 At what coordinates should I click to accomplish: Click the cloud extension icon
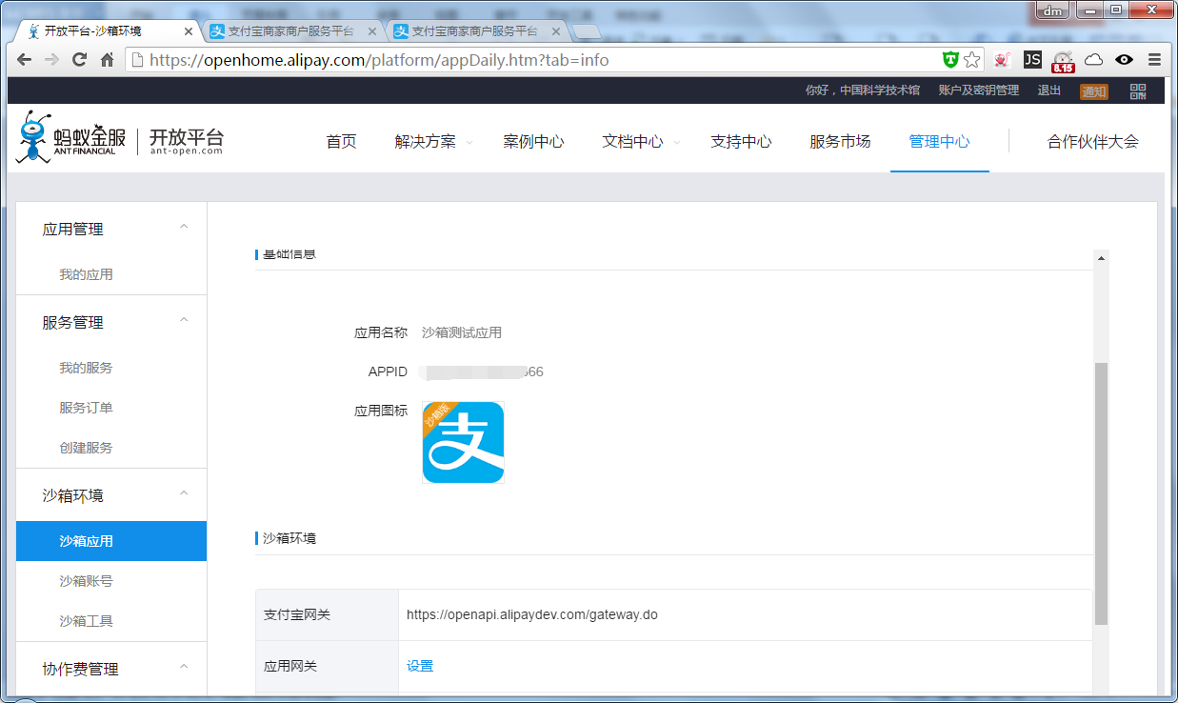[x=1094, y=59]
